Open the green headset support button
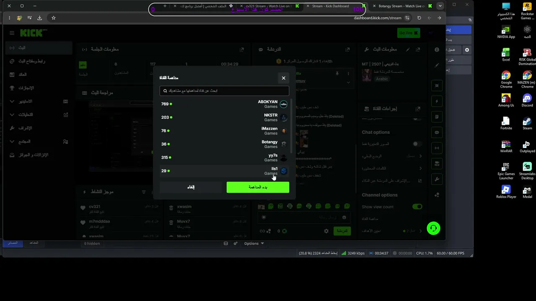 [x=433, y=228]
